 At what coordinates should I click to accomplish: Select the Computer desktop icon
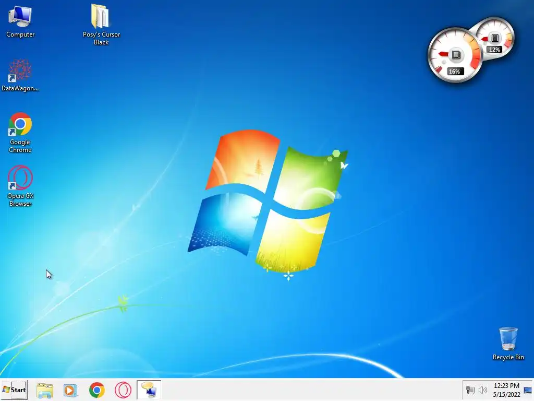[20, 22]
